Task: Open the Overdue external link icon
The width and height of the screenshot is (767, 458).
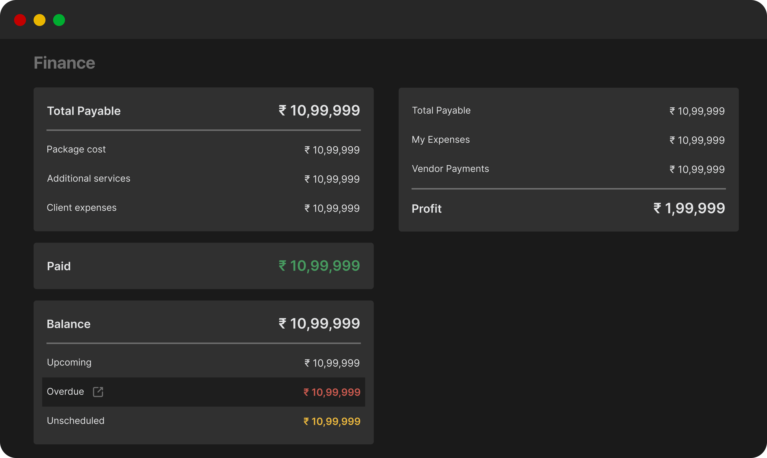Action: (x=98, y=392)
